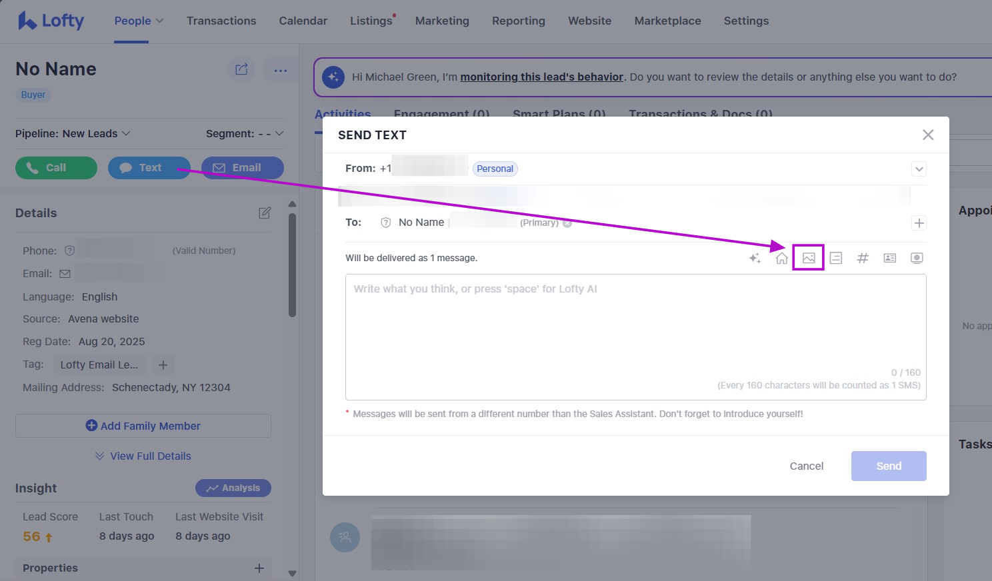Open the more options ellipsis icon
Image resolution: width=992 pixels, height=581 pixels.
click(280, 69)
